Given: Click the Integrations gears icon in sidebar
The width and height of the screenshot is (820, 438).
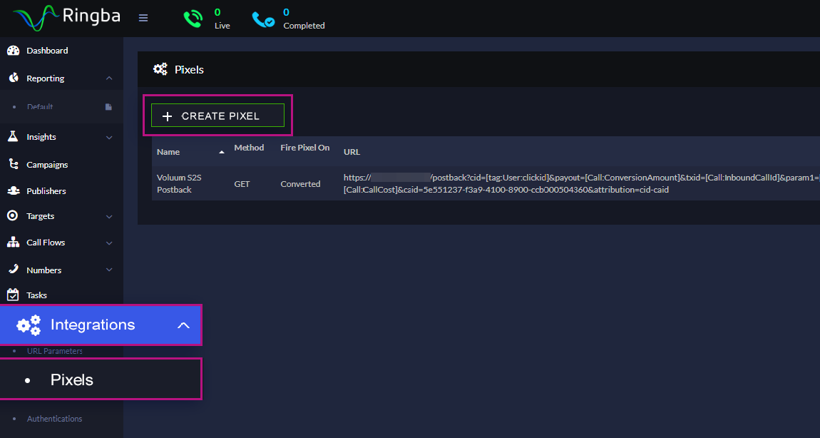Looking at the screenshot, I should click(x=29, y=325).
